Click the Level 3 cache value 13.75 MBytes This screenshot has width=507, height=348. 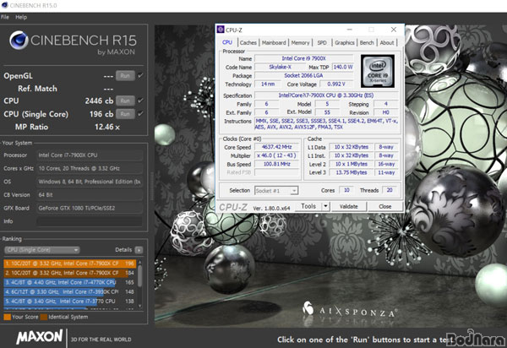click(352, 172)
